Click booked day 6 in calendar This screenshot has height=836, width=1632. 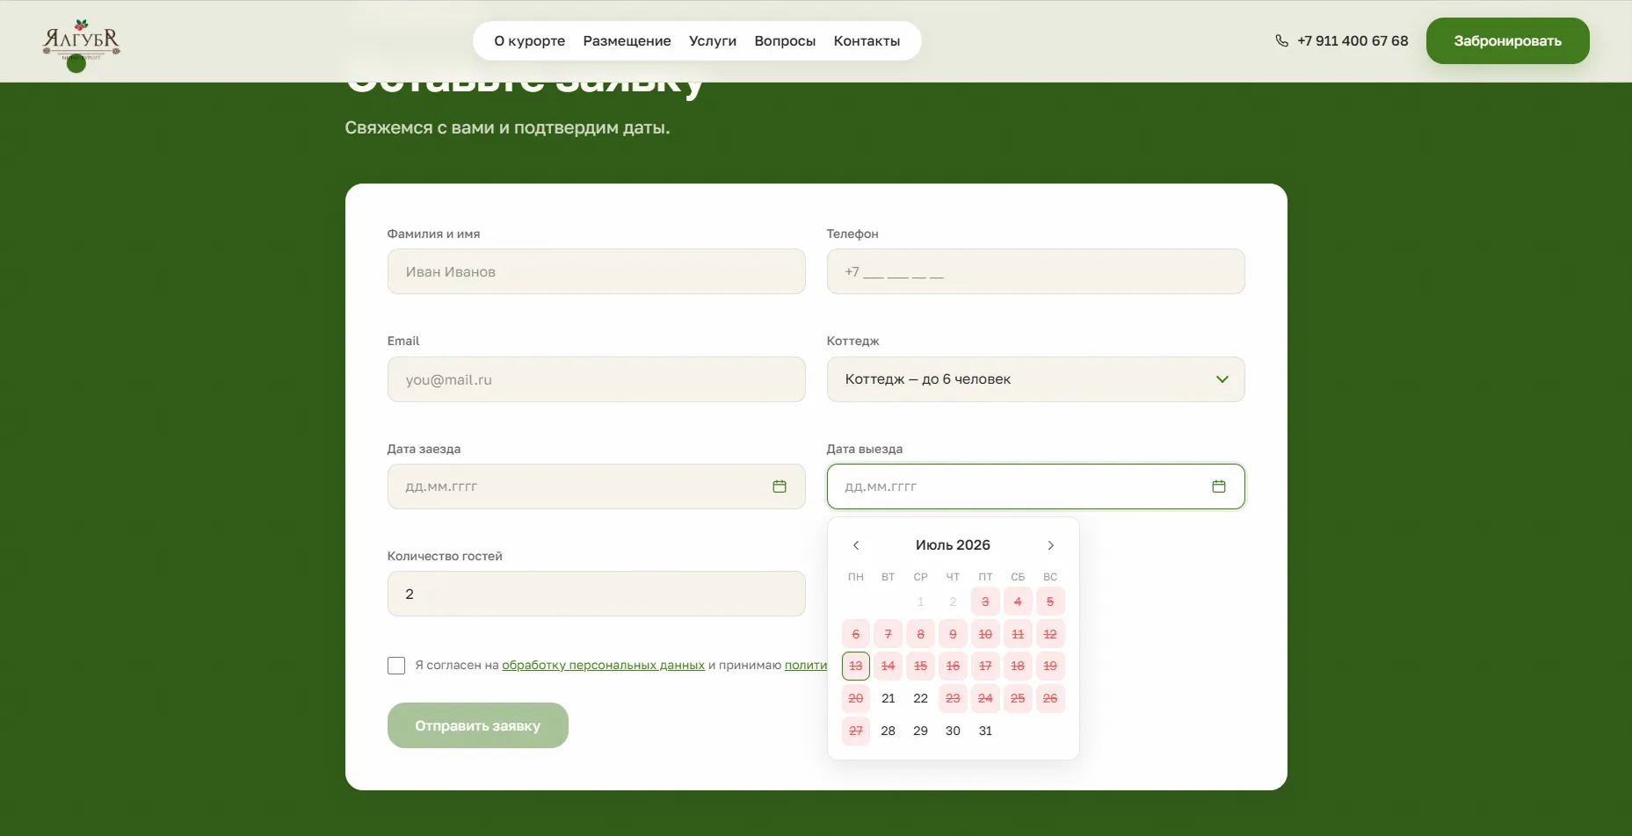[856, 634]
